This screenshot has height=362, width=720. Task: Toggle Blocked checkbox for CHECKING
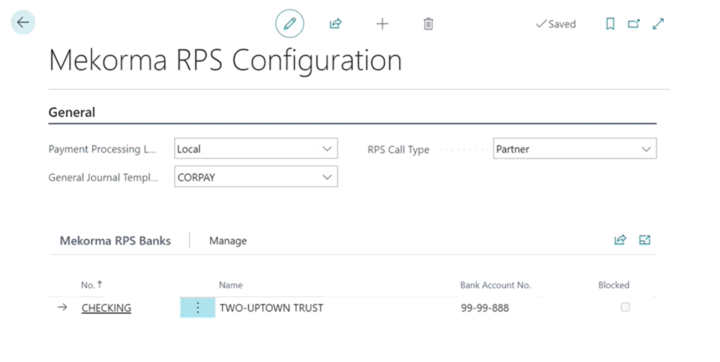(625, 307)
